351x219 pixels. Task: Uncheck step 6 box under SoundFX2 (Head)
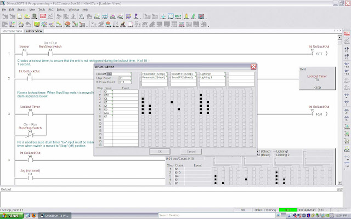[179, 109]
